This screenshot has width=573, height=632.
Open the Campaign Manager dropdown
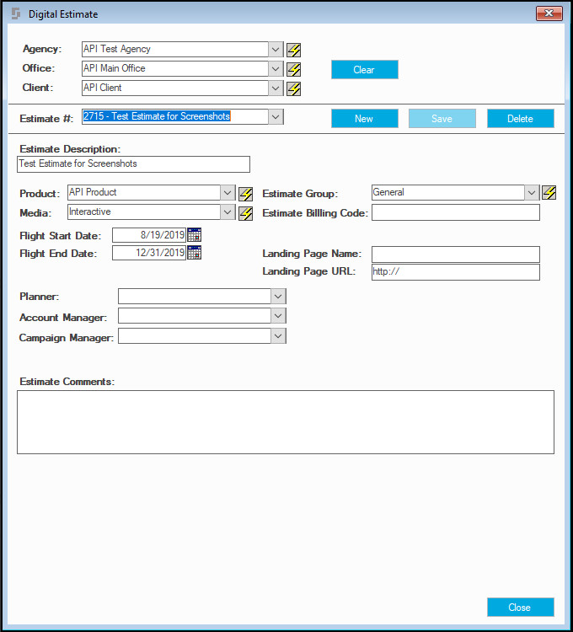click(x=278, y=335)
